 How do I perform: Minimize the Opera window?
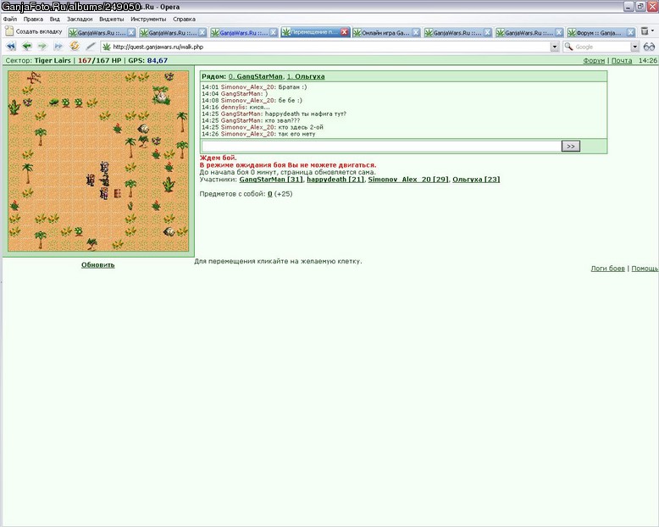629,7
